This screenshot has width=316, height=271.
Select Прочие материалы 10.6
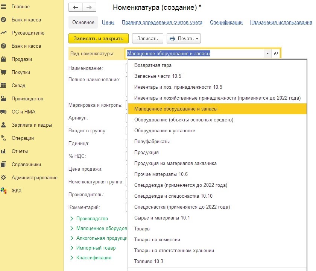click(217, 174)
